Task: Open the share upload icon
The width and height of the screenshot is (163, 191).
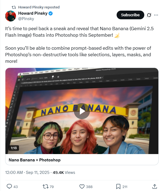Action: click(x=155, y=186)
